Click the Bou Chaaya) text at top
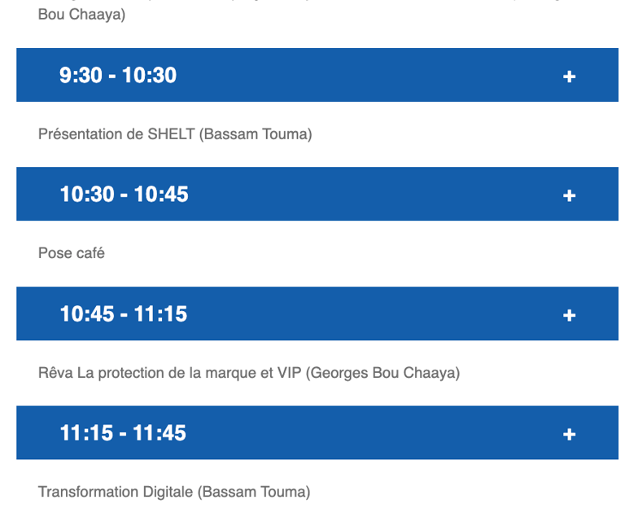 point(81,15)
